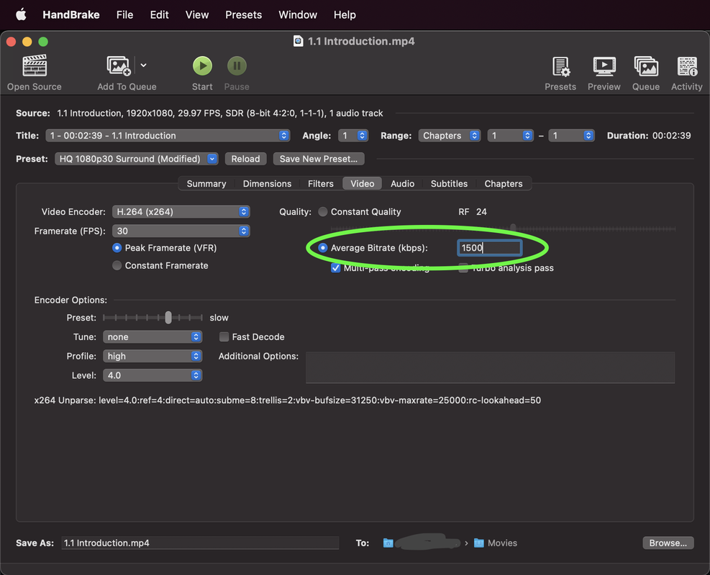Open the Apple menu
710x575 pixels.
[x=22, y=14]
